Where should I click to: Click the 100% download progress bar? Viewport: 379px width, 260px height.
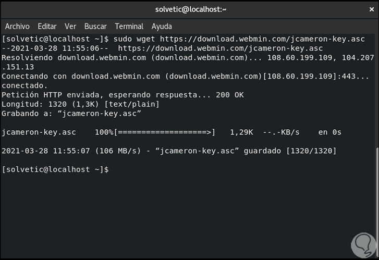(x=166, y=132)
